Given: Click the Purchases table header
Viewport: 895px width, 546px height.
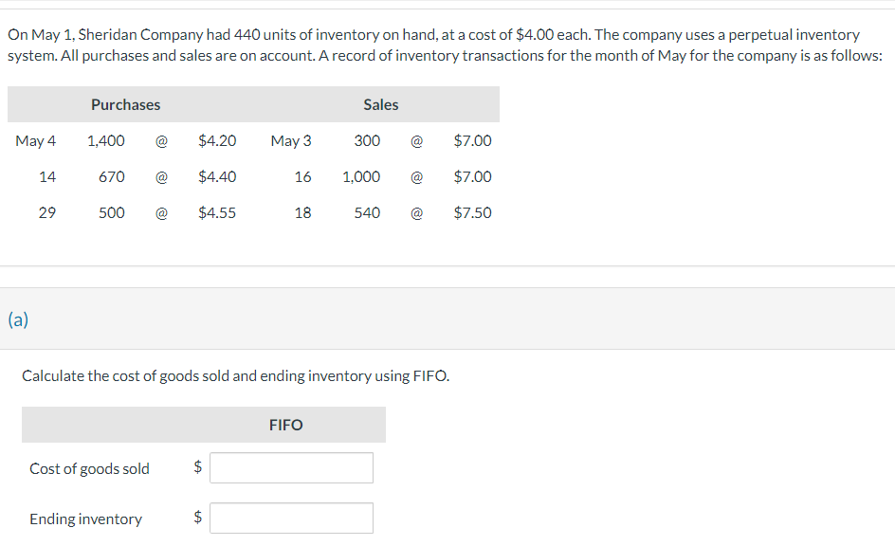Looking at the screenshot, I should [125, 105].
